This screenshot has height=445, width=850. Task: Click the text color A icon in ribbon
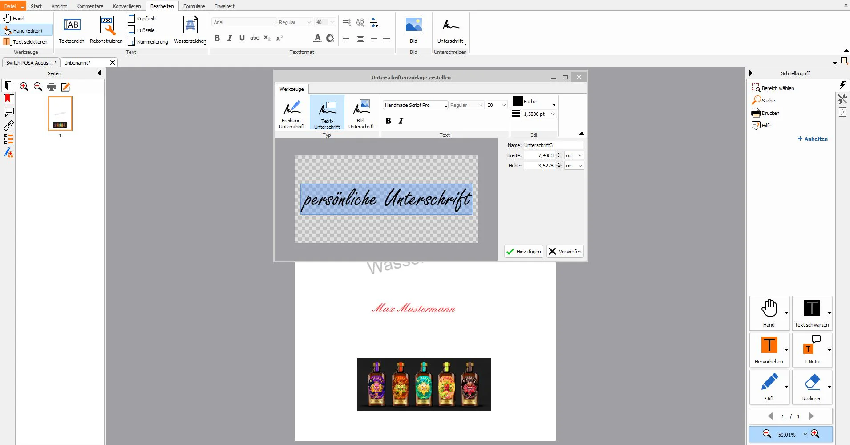[x=317, y=38]
